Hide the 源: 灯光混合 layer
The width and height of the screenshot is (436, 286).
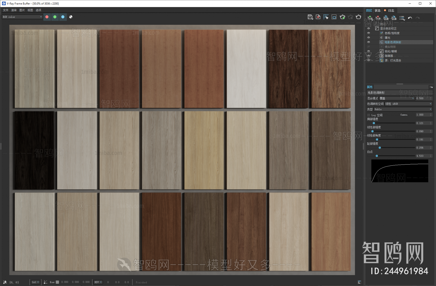coord(369,60)
